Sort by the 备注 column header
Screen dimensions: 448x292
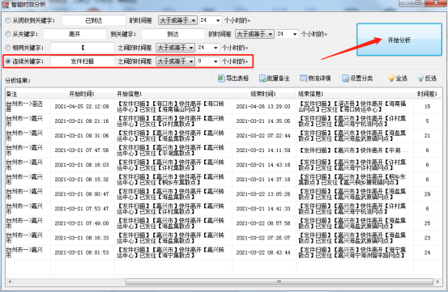coord(28,94)
